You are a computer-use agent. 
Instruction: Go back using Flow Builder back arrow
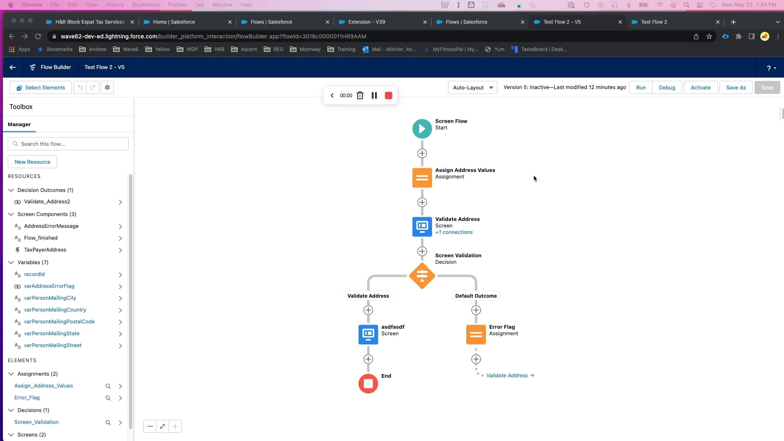click(13, 67)
